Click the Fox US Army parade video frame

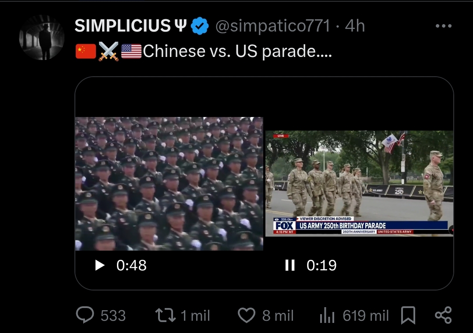point(359,183)
